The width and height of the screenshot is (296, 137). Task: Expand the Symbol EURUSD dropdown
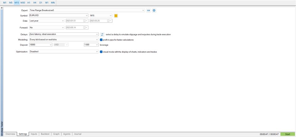point(59,15)
